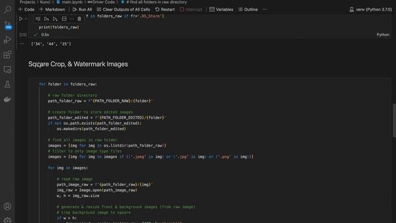Restart the notebook kernel

(165, 9)
